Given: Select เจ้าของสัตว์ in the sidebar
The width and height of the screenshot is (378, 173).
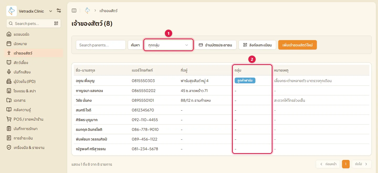Looking at the screenshot, I should 34,53.
